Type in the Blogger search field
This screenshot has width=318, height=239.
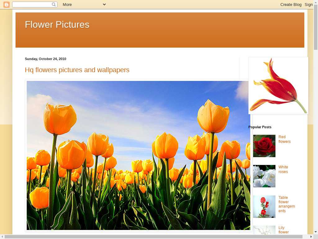[x=32, y=4]
